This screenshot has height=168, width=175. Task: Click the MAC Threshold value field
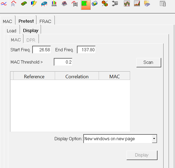[x=63, y=62]
